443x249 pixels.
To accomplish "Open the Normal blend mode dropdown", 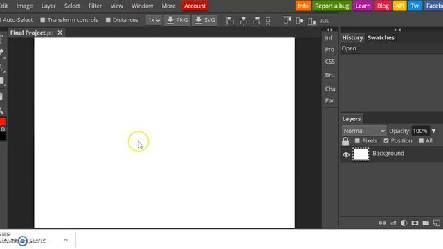I will [x=364, y=131].
